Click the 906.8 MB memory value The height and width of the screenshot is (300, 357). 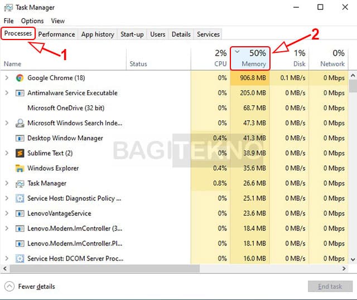253,78
